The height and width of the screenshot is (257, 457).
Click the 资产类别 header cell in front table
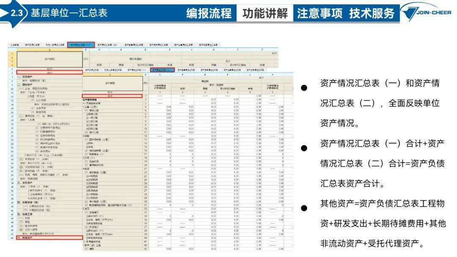(x=112, y=83)
